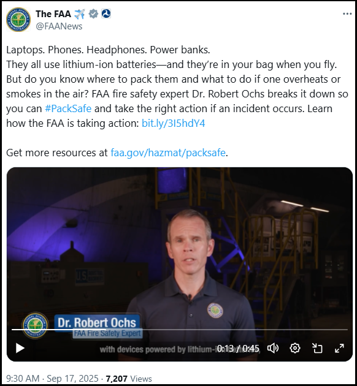Visit faa.gov/hazmat/packsafe link
This screenshot has width=357, height=386.
tap(168, 153)
